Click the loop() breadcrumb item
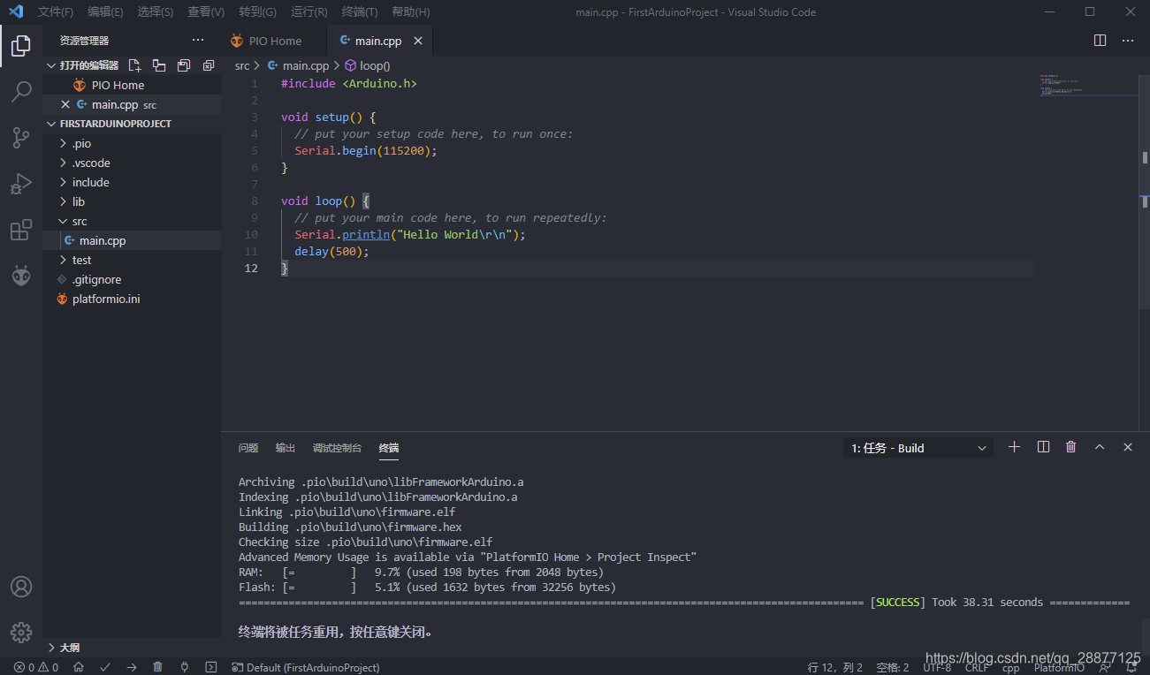The height and width of the screenshot is (675, 1150). [x=367, y=65]
